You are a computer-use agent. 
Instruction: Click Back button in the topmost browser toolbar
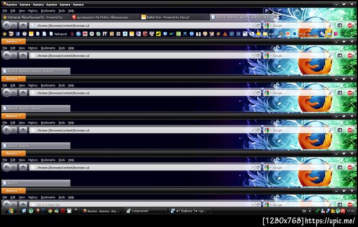tap(7, 25)
